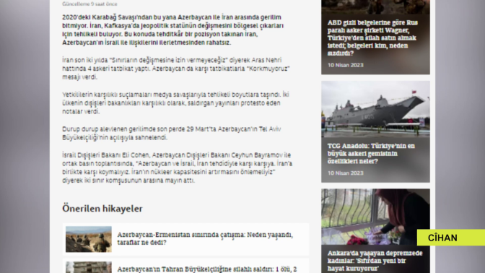This screenshot has height=273, width=485.
Task: Open the TCG Anadolu özellikleri headline
Action: pos(371,154)
